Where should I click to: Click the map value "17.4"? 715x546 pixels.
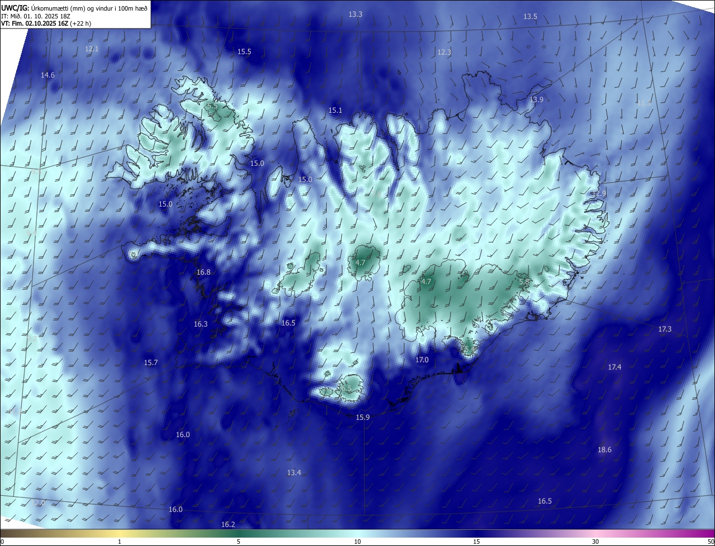tap(614, 367)
